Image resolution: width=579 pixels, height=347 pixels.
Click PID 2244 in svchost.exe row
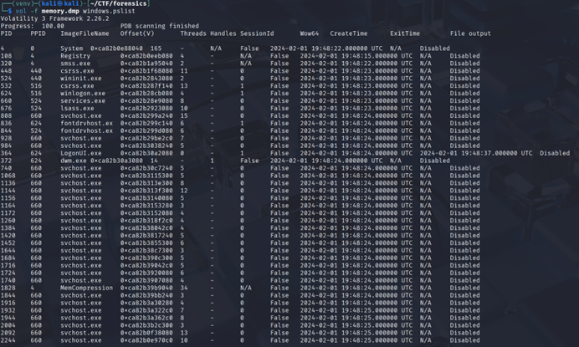click(x=8, y=340)
